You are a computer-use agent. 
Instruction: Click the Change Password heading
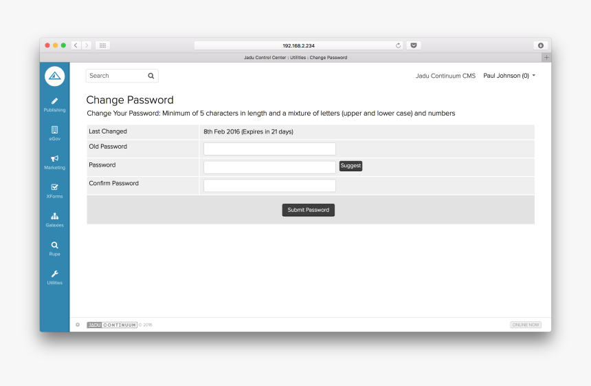(130, 100)
